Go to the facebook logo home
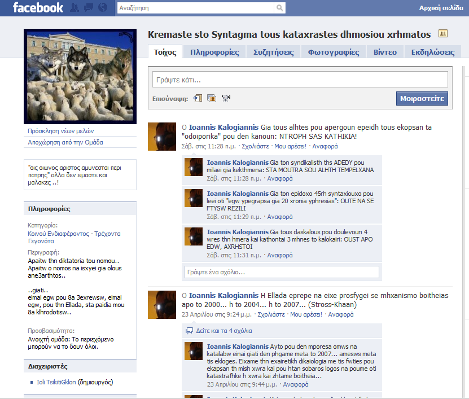The width and height of the screenshot is (469, 399). pyautogui.click(x=38, y=7)
